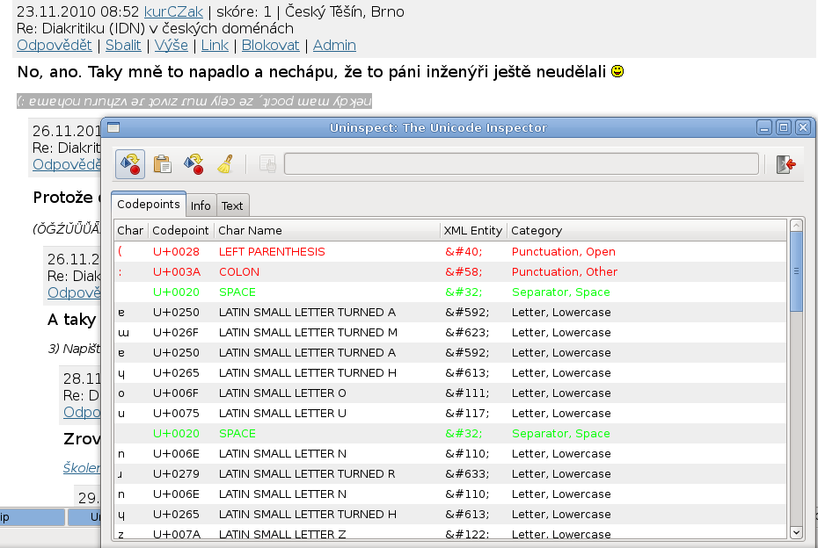Click the greyed-out icon before the text field
This screenshot has height=548, width=818.
(267, 164)
